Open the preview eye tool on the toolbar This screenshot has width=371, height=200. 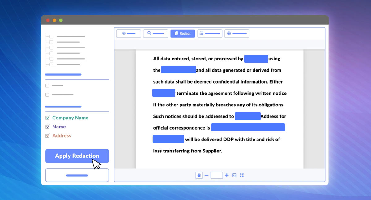[128, 33]
